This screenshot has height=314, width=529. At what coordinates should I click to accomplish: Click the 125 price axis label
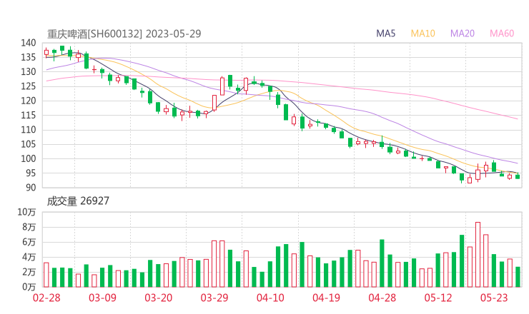click(x=29, y=86)
